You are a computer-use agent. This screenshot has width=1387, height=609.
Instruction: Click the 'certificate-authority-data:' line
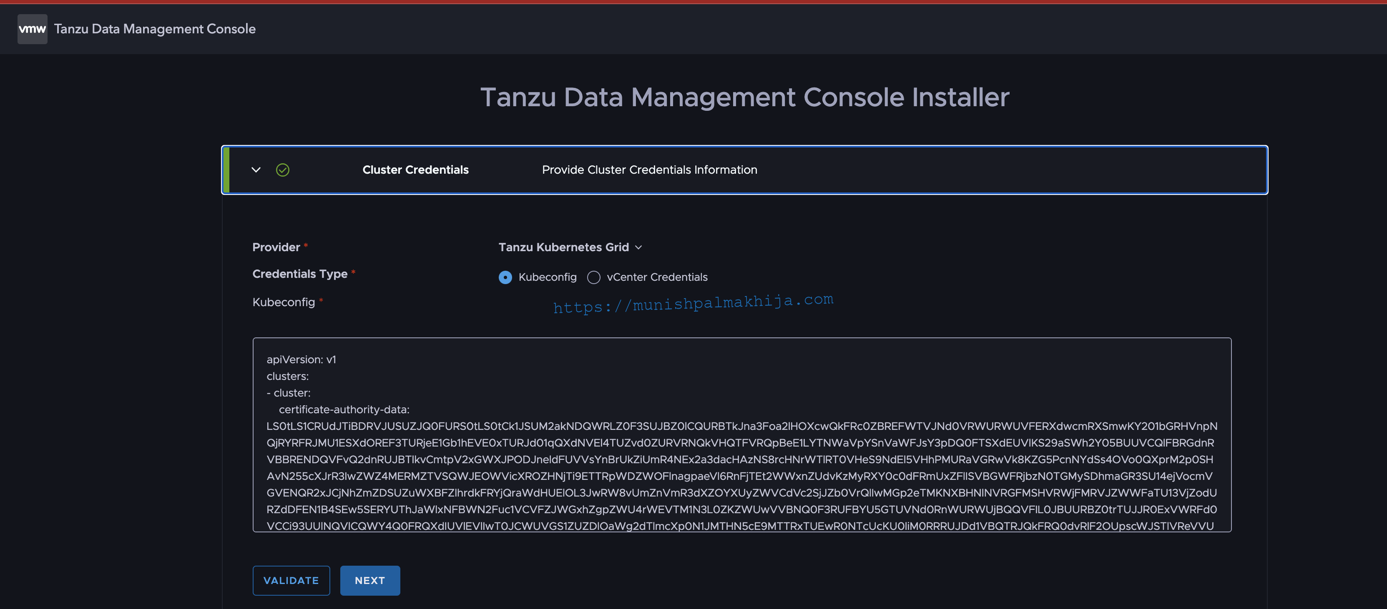click(x=344, y=409)
